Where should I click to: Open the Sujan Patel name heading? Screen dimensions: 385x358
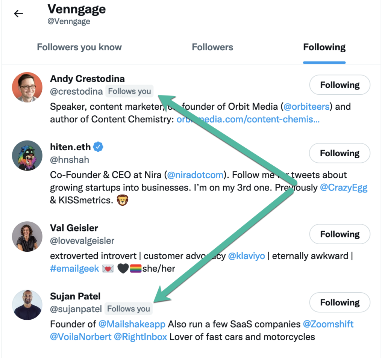coord(75,296)
